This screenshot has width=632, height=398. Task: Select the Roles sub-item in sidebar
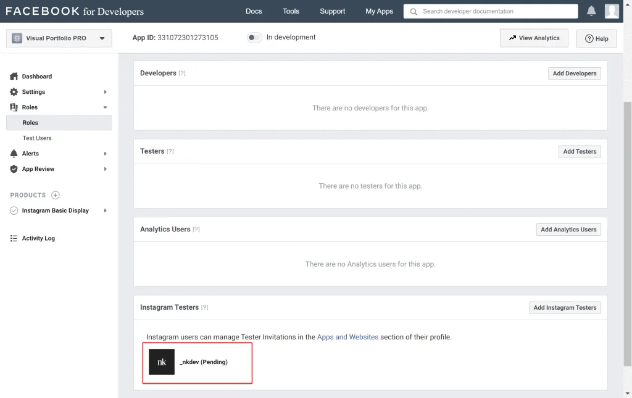tap(59, 122)
